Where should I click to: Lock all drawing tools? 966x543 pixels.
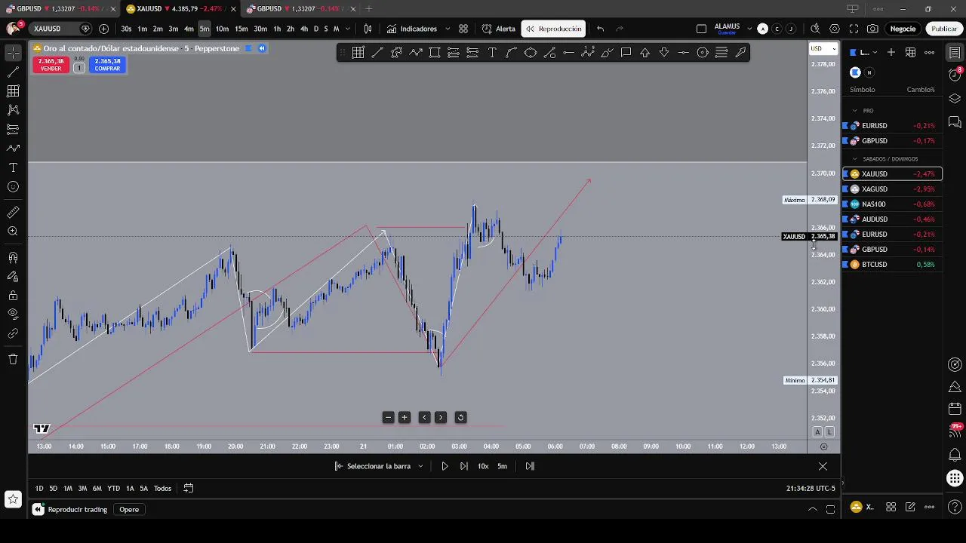[13, 296]
